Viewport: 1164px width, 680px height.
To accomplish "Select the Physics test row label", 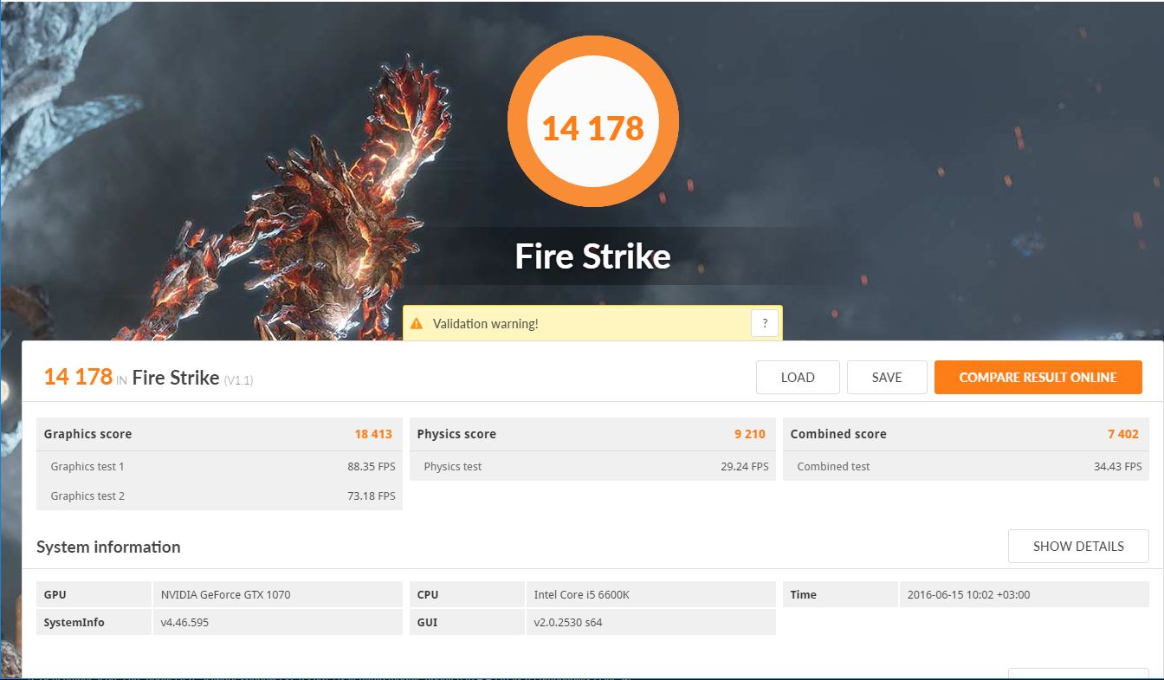I will pos(453,466).
